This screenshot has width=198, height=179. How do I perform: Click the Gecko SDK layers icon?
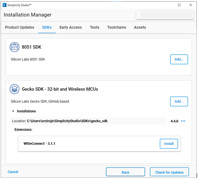pyautogui.click(x=14, y=89)
